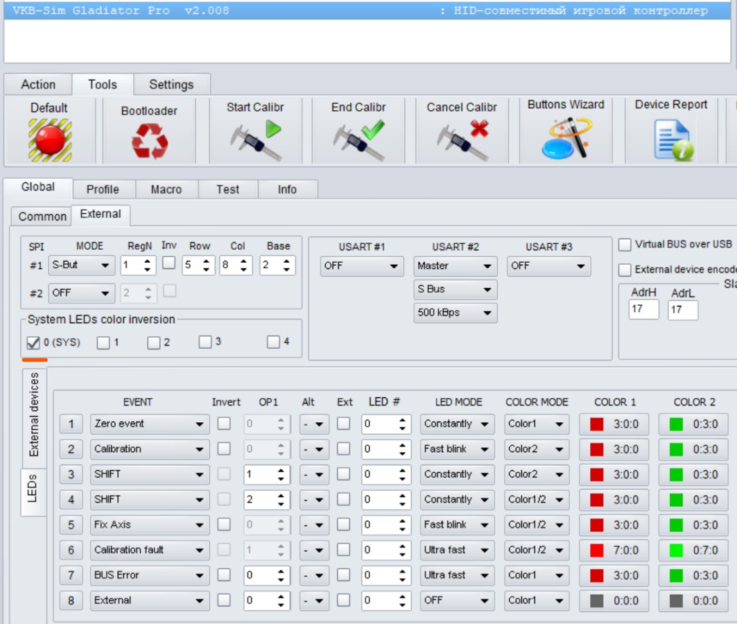The image size is (737, 624).
Task: Select the Profile tab
Action: click(x=103, y=189)
